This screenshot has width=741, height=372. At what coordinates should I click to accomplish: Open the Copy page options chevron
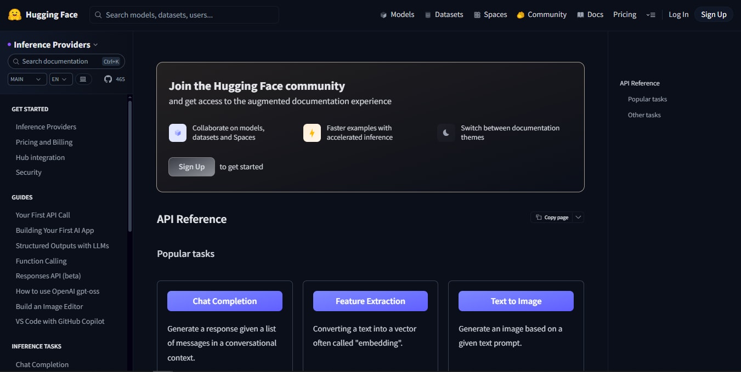[x=578, y=217]
